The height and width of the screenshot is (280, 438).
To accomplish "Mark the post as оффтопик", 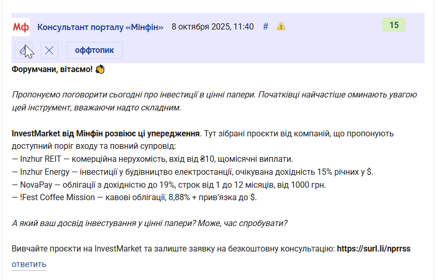I will pos(95,50).
